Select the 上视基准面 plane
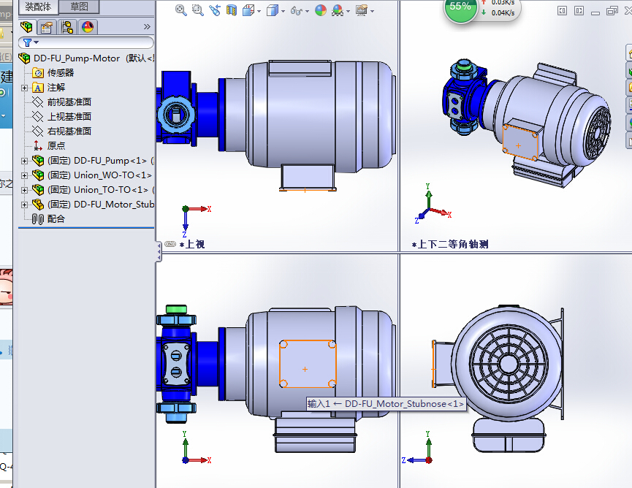Screen dimensions: 632x488 (x=69, y=116)
